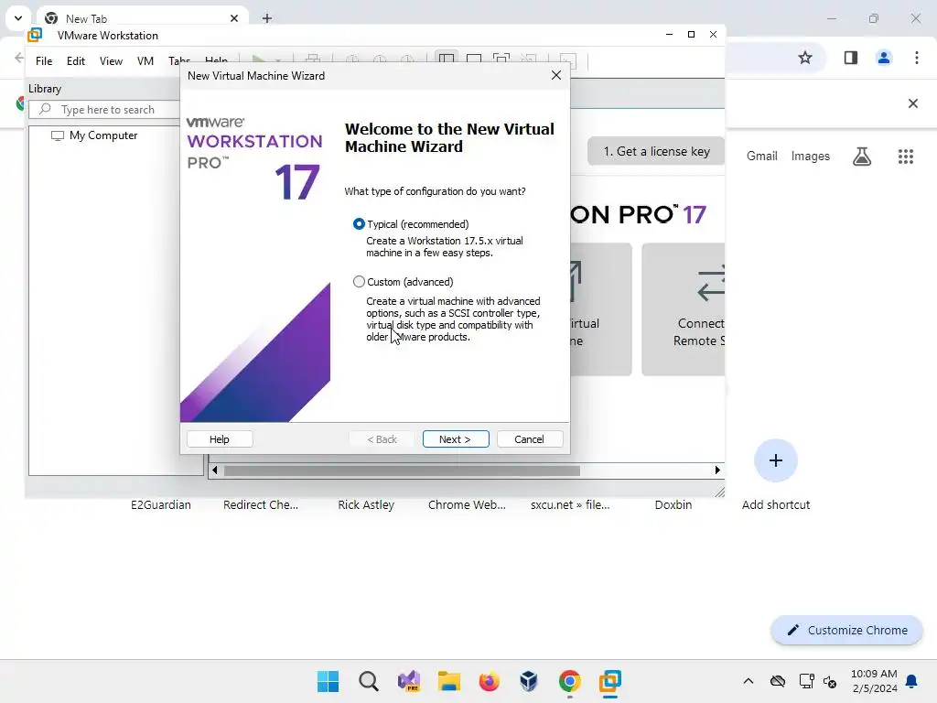Close the New Virtual Machine Wizard dialog

(556, 75)
